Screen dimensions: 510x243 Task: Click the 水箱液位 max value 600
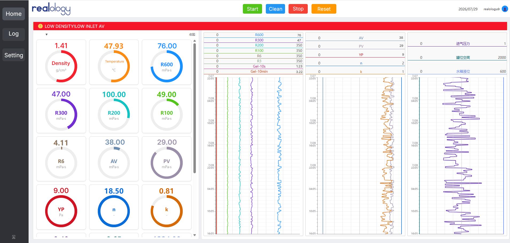click(x=503, y=71)
